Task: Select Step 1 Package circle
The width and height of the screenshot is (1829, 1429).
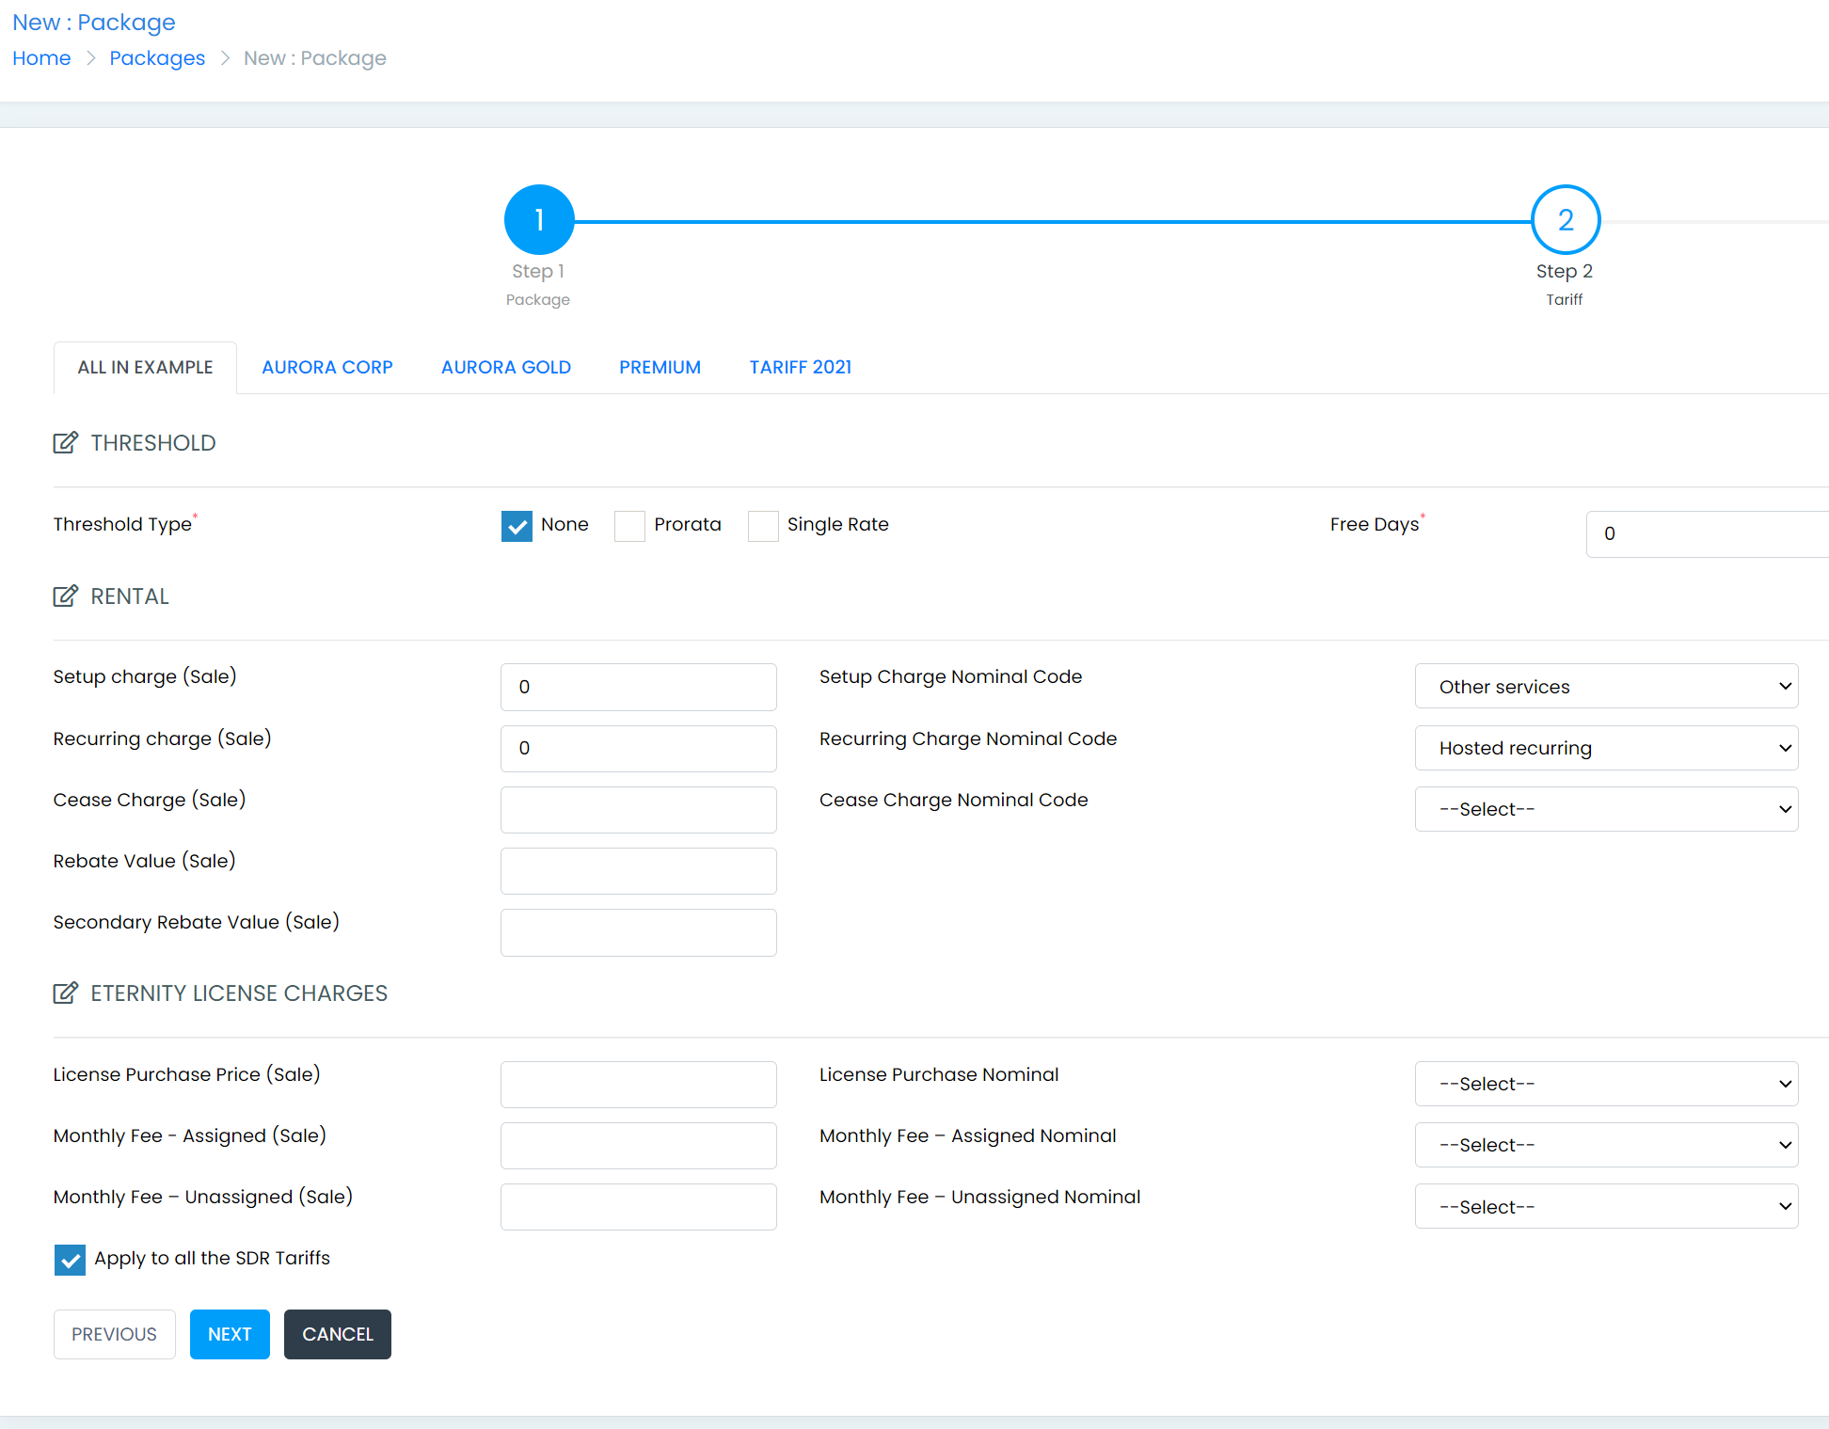Action: pos(539,220)
